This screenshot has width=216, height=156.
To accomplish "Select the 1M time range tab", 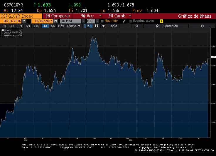I will click(20, 26).
